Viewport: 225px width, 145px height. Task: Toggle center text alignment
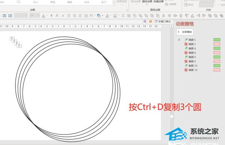click(69, 15)
